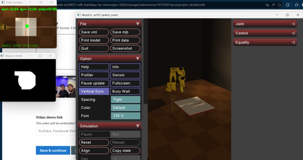The image size is (303, 160).
Task: Click the Print data button
Action: point(125,40)
